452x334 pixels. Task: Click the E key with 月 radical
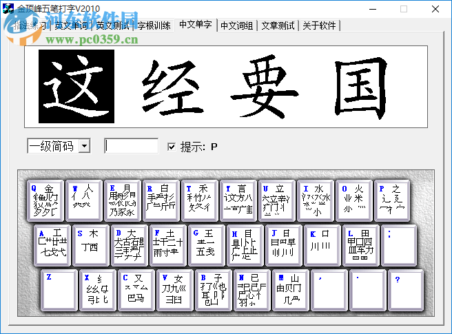coord(123,200)
